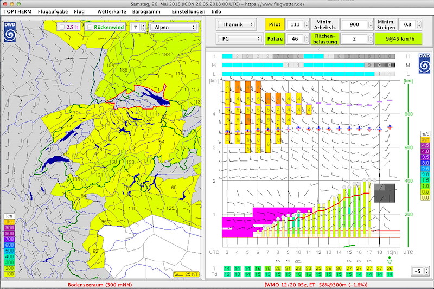Click the DWD logo on the map
The height and width of the screenshot is (289, 434).
10,32
